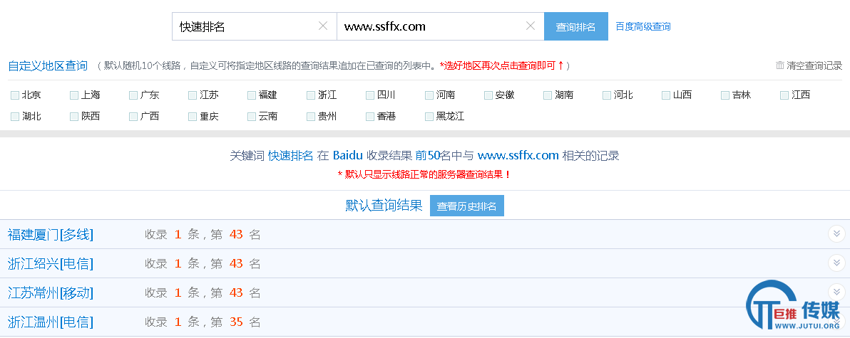The height and width of the screenshot is (338, 850).
Task: Select the 江西 region checkbox
Action: (784, 95)
